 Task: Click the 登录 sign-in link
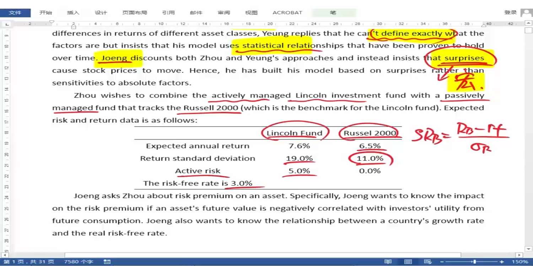[510, 12]
